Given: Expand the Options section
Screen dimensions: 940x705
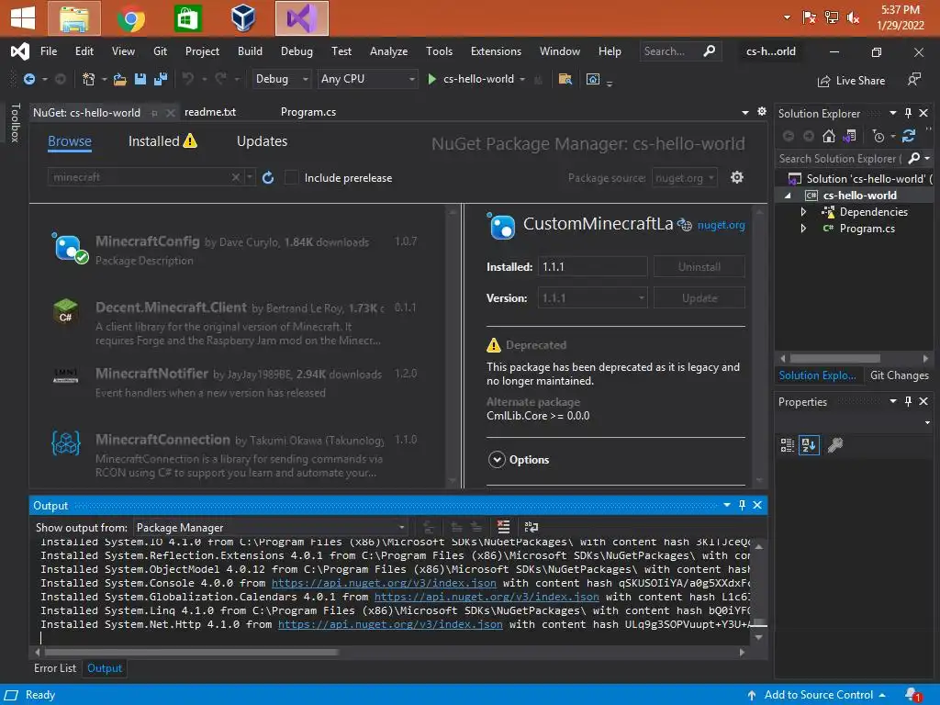Looking at the screenshot, I should (497, 459).
